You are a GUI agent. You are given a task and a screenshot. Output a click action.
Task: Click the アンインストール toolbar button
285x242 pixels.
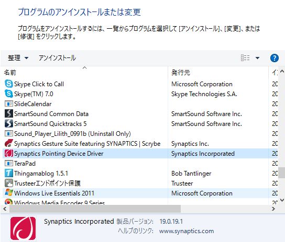pyautogui.click(x=57, y=58)
